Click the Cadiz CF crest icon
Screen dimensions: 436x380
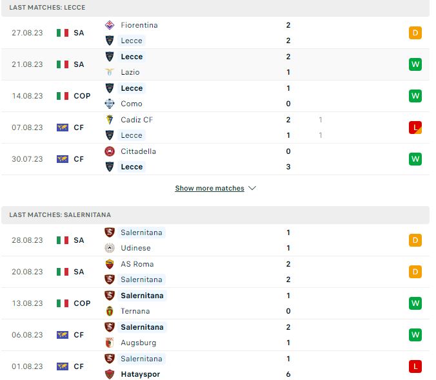point(110,120)
